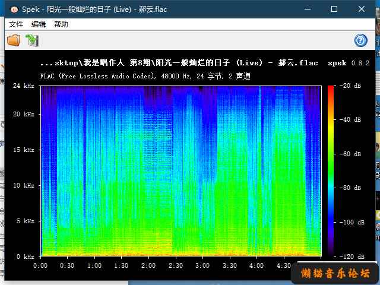The image size is (380, 285).
Task: Click the -120 dB scale label
Action: (x=352, y=256)
